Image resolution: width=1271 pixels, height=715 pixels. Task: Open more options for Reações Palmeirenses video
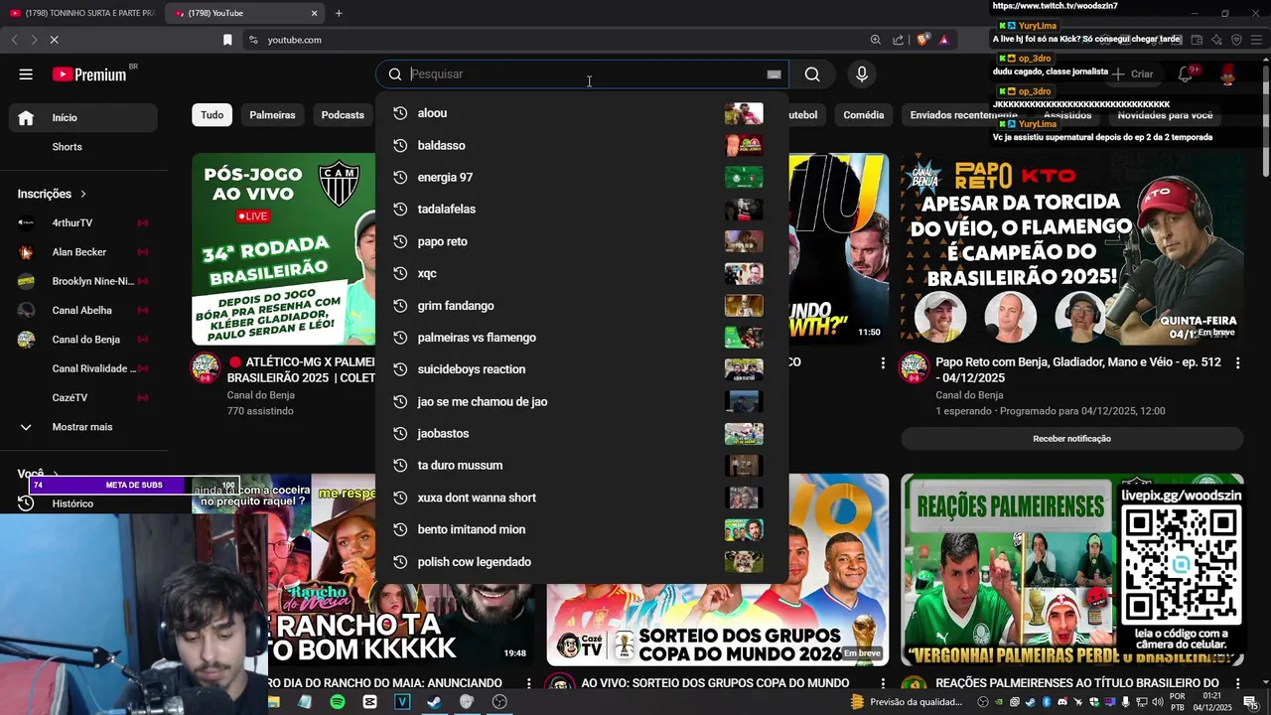(1237, 683)
